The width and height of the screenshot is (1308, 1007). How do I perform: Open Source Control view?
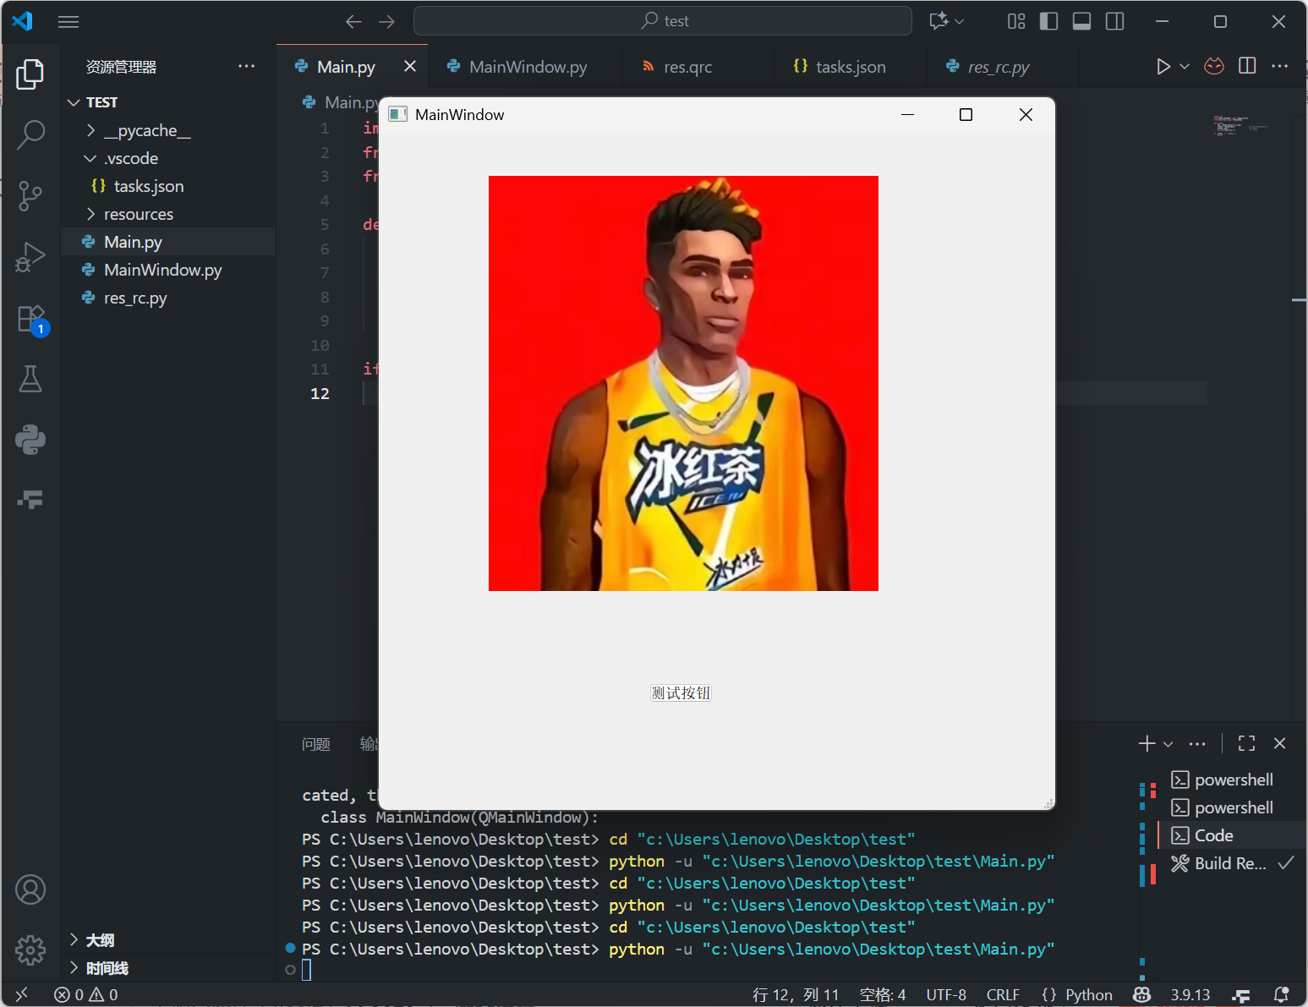[x=30, y=195]
